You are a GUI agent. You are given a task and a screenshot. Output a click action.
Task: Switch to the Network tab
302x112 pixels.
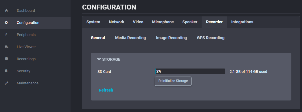tap(117, 22)
